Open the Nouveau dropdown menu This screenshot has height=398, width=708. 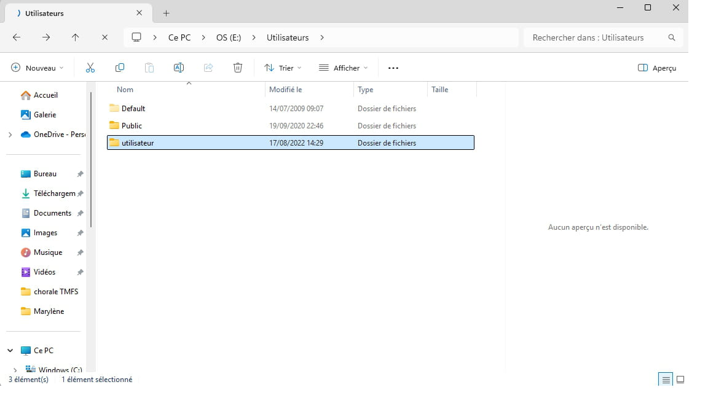(x=37, y=68)
